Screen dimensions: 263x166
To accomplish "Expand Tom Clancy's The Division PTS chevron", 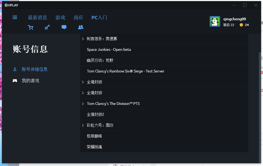I will [x=83, y=104].
